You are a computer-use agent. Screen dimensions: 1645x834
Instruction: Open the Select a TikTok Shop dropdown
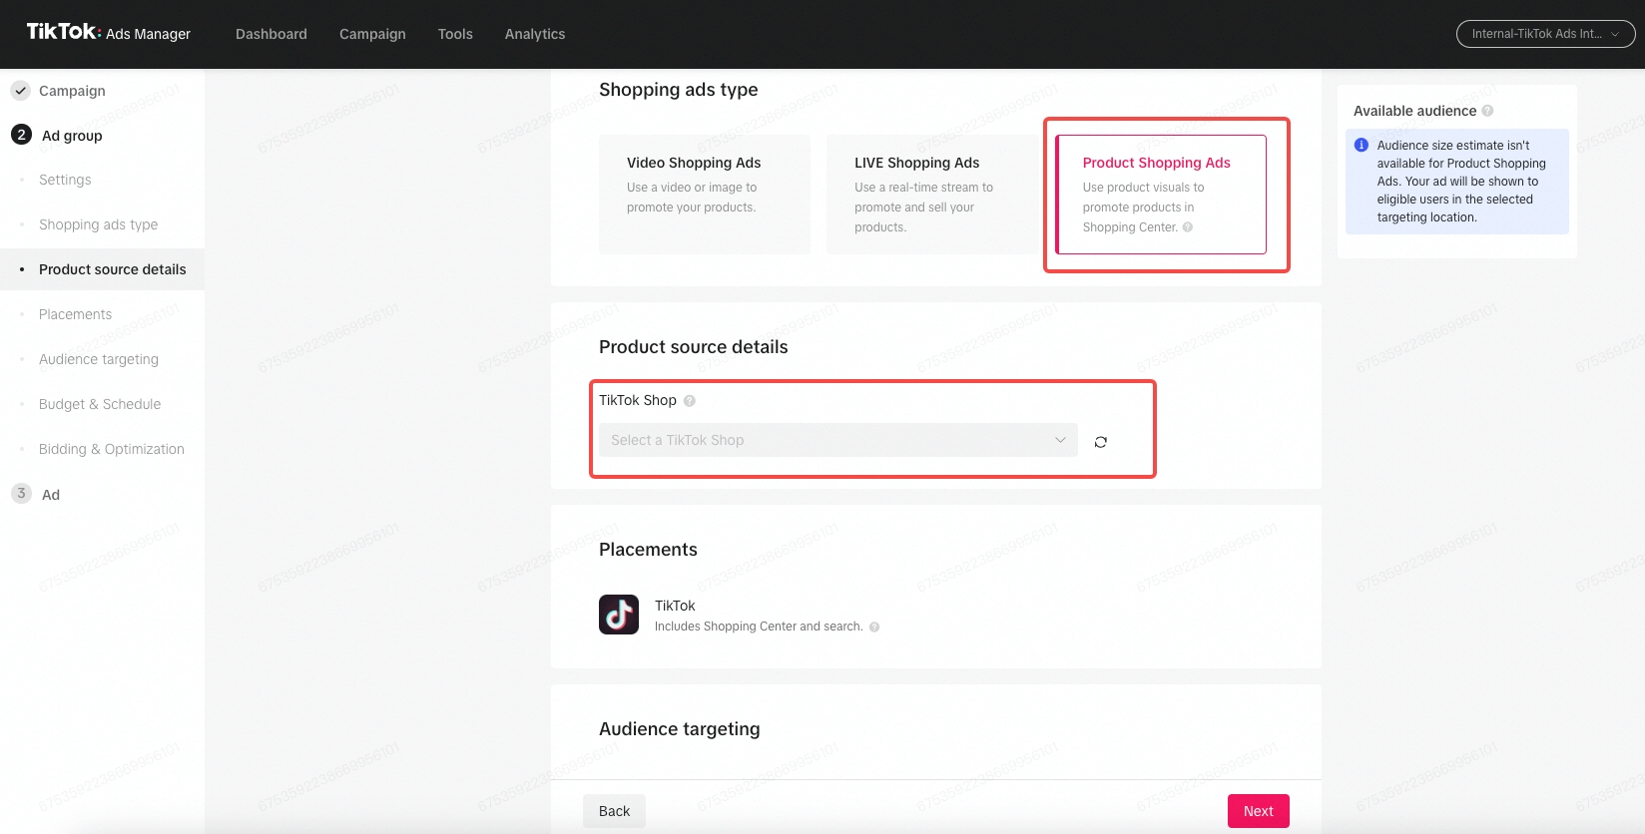(x=837, y=440)
